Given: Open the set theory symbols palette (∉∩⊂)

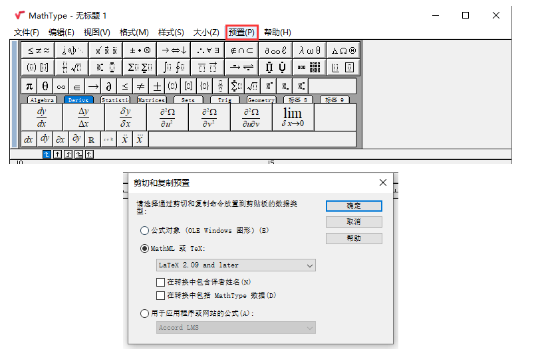Looking at the screenshot, I should [241, 50].
